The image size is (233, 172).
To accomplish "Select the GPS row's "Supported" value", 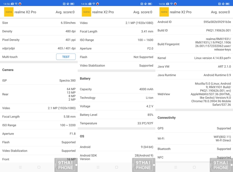I will coord(224,128).
